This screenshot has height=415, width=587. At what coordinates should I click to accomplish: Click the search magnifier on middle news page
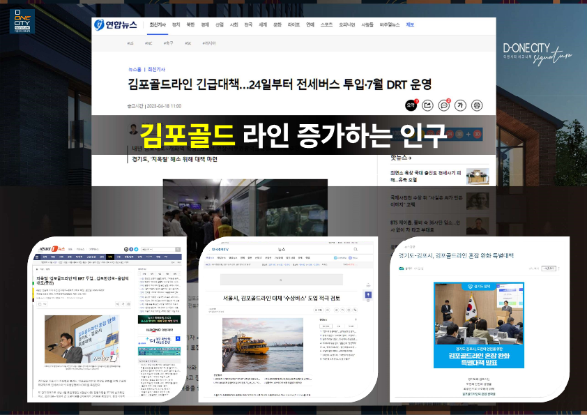tap(356, 249)
